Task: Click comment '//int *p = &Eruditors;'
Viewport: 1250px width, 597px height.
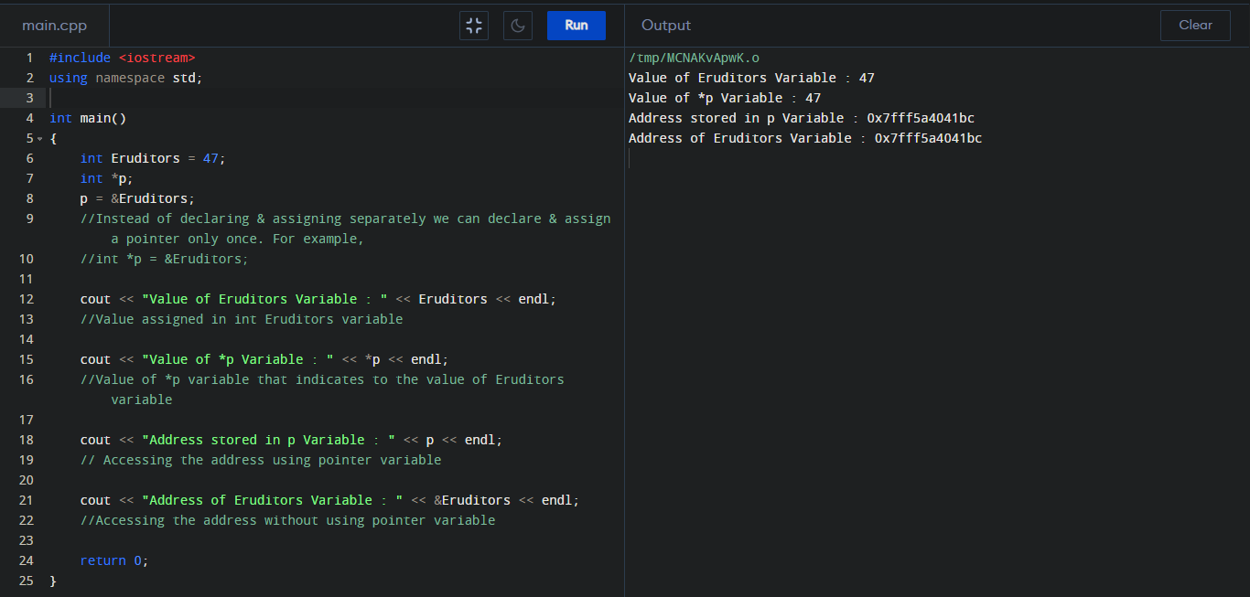Action: point(164,259)
